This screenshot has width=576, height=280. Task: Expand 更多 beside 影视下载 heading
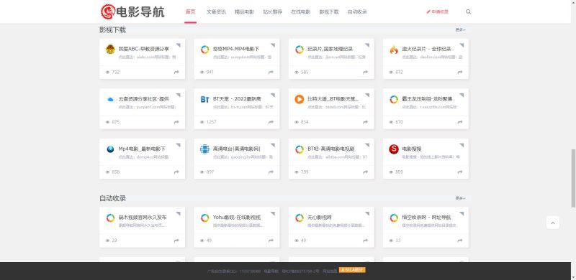tap(460, 30)
